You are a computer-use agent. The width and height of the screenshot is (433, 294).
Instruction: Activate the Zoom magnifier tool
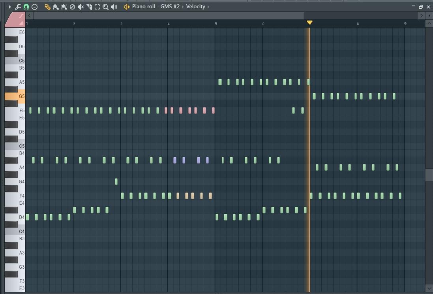pyautogui.click(x=105, y=7)
